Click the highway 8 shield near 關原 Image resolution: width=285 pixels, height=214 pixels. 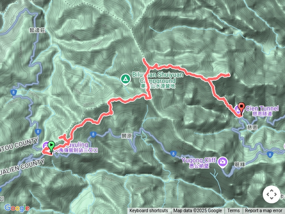coord(93,135)
